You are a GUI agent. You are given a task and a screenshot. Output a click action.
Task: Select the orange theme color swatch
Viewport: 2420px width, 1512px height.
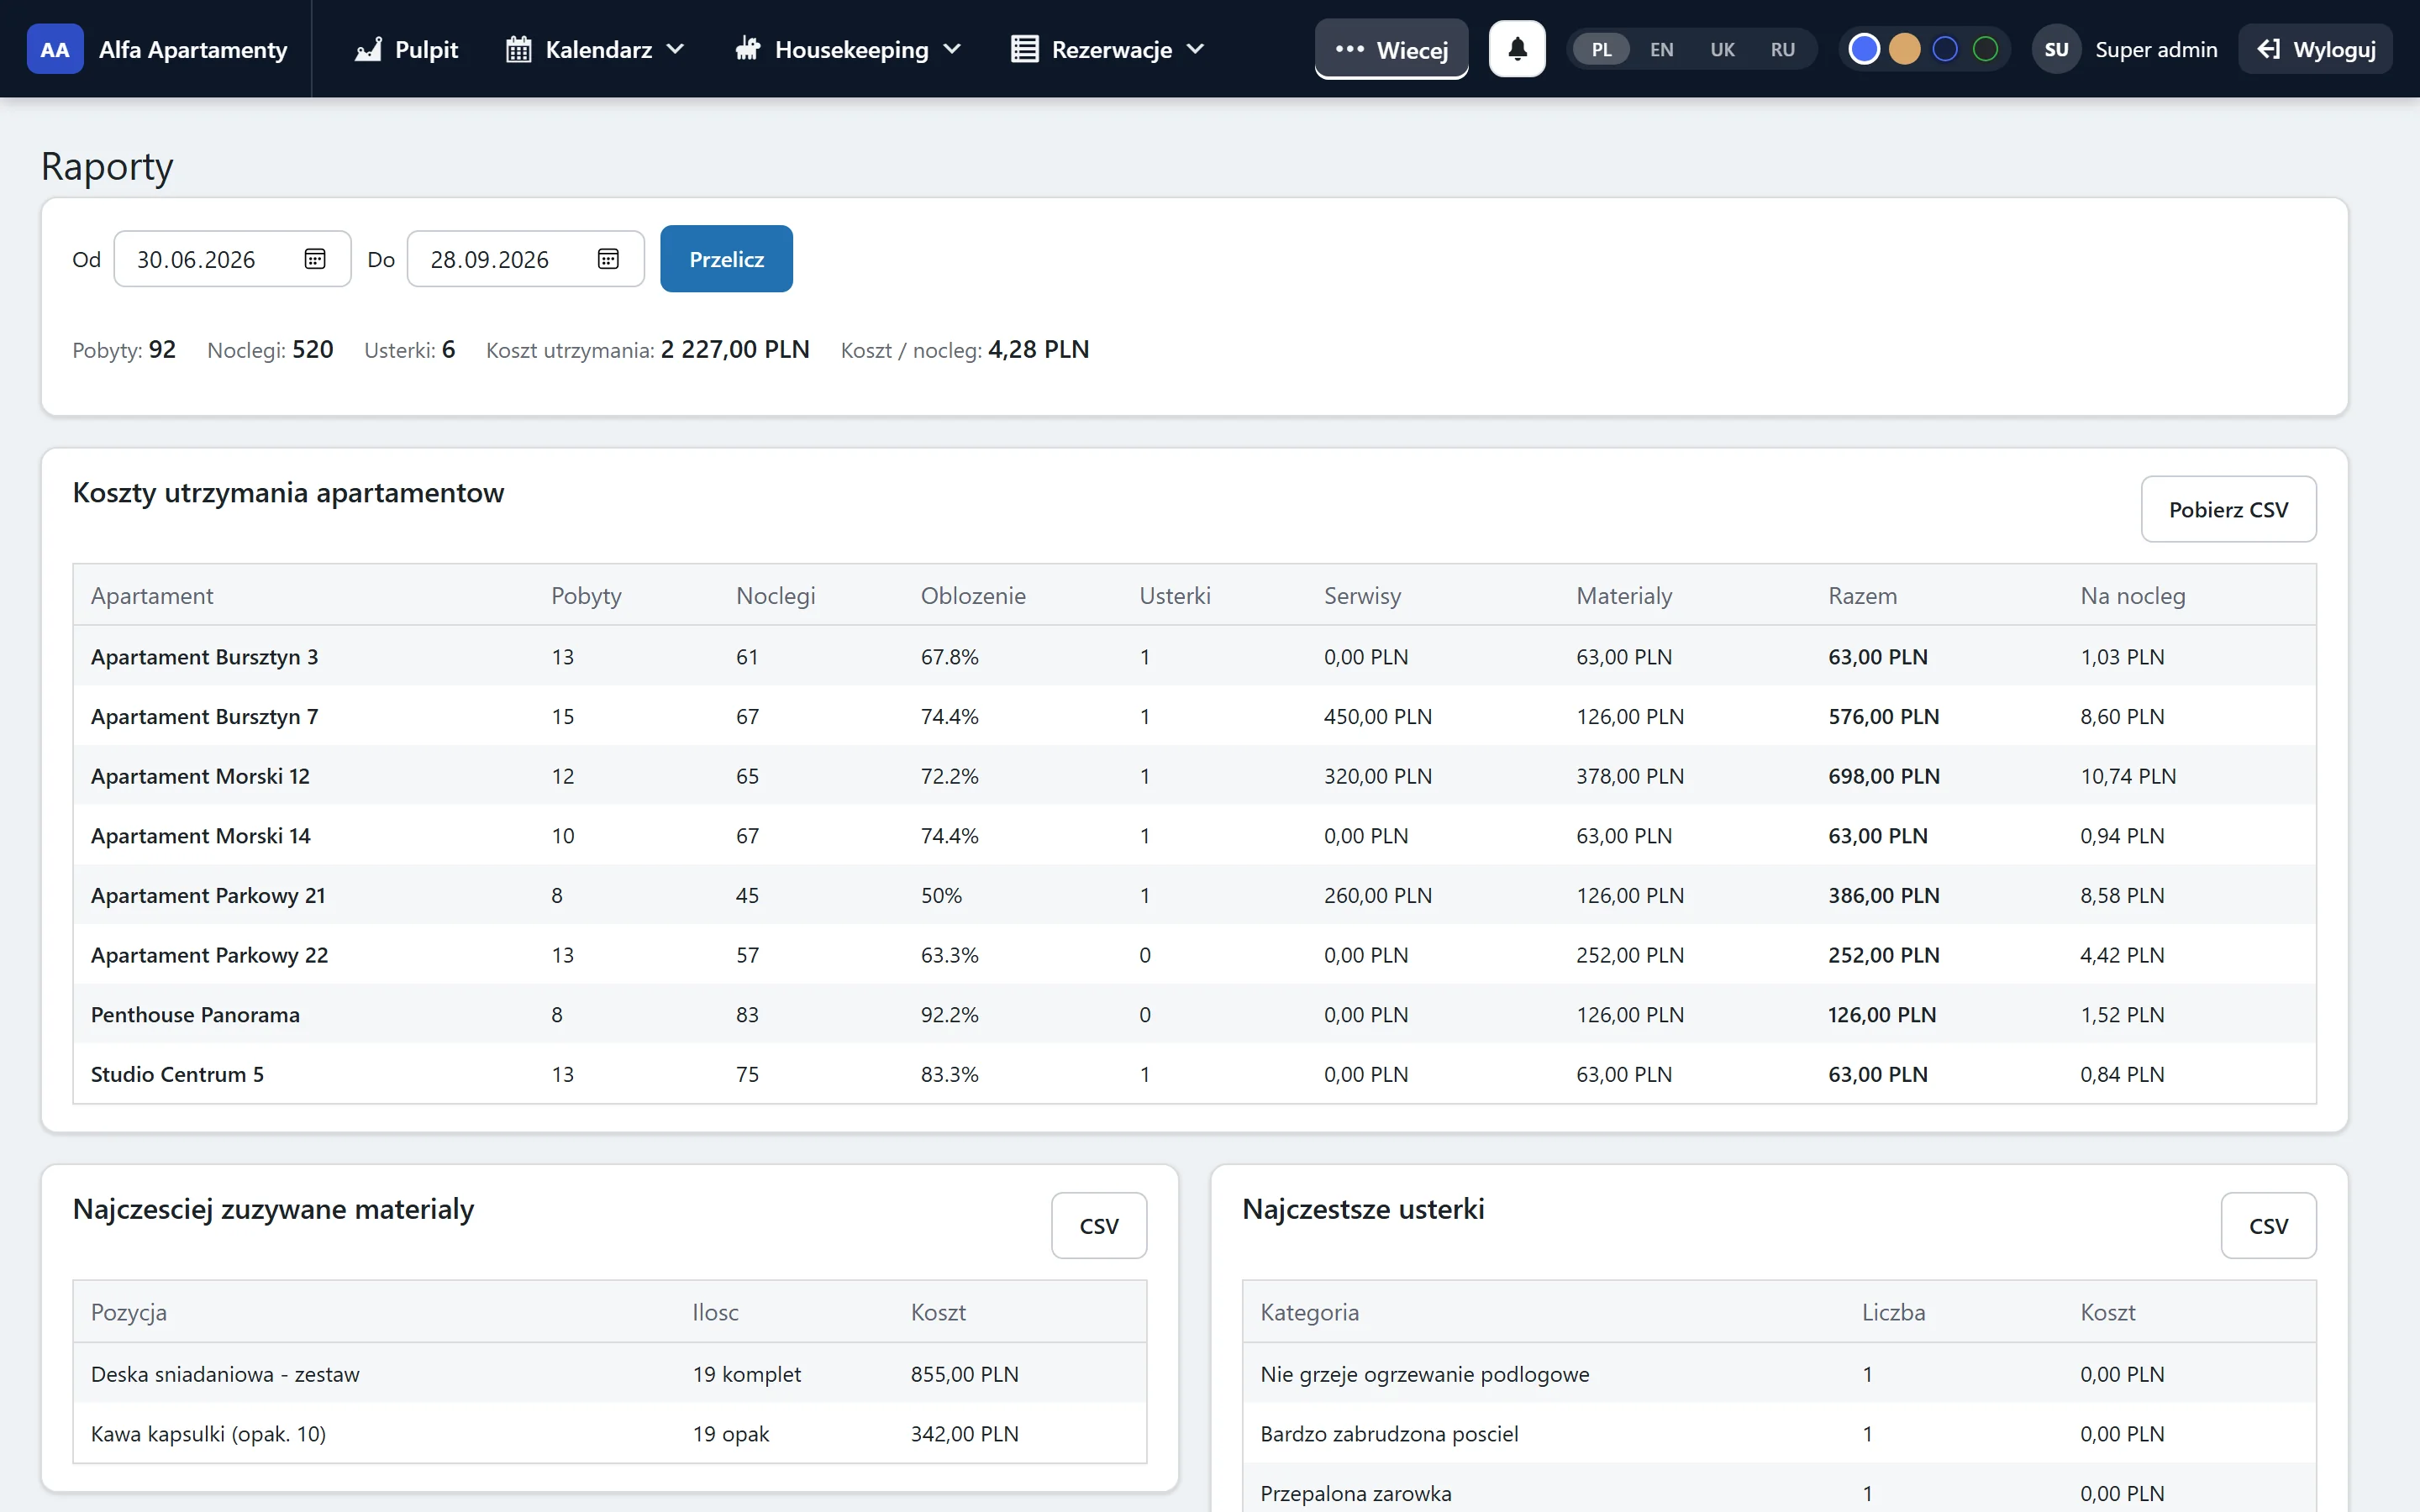click(x=1904, y=49)
